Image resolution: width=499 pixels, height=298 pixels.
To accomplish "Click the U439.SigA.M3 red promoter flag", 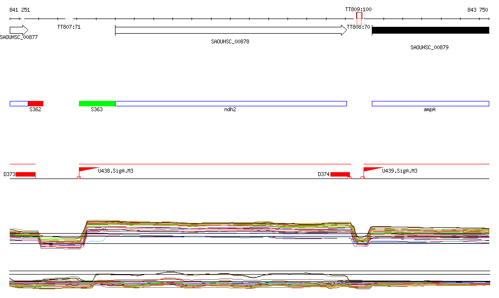I will (x=370, y=169).
